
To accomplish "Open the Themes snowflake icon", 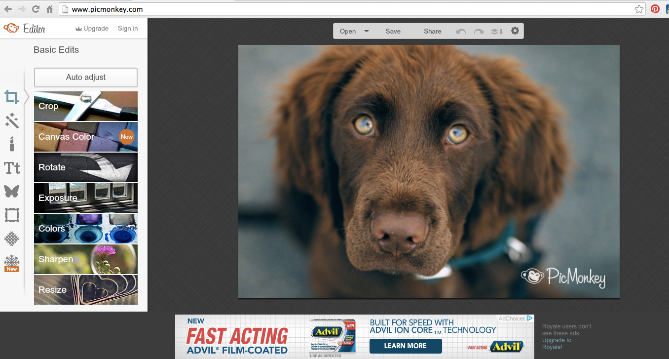I will click(12, 262).
